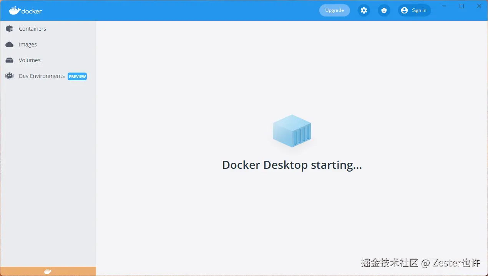The height and width of the screenshot is (276, 488).
Task: Click the Dev Environments box icon
Action: pos(10,76)
